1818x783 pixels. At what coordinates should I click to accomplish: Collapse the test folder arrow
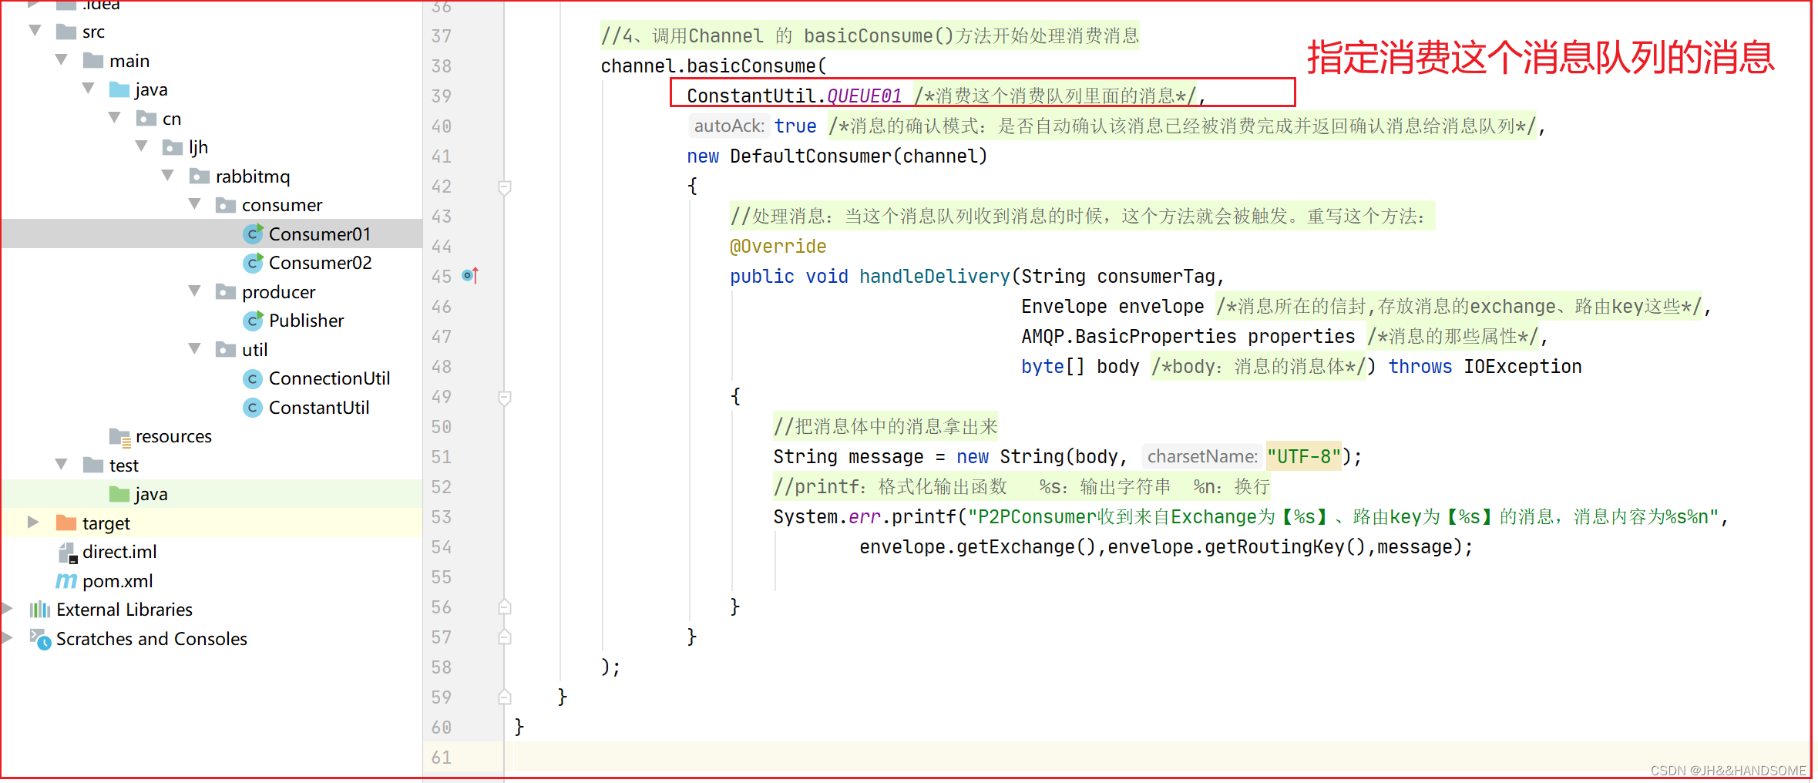[62, 465]
